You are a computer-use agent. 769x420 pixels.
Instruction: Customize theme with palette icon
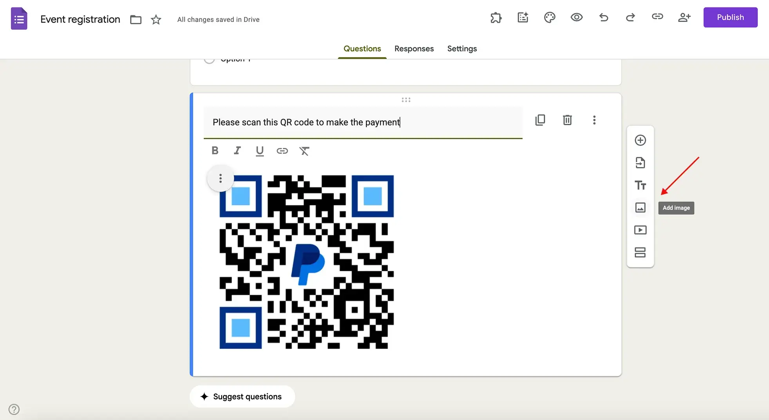point(550,17)
